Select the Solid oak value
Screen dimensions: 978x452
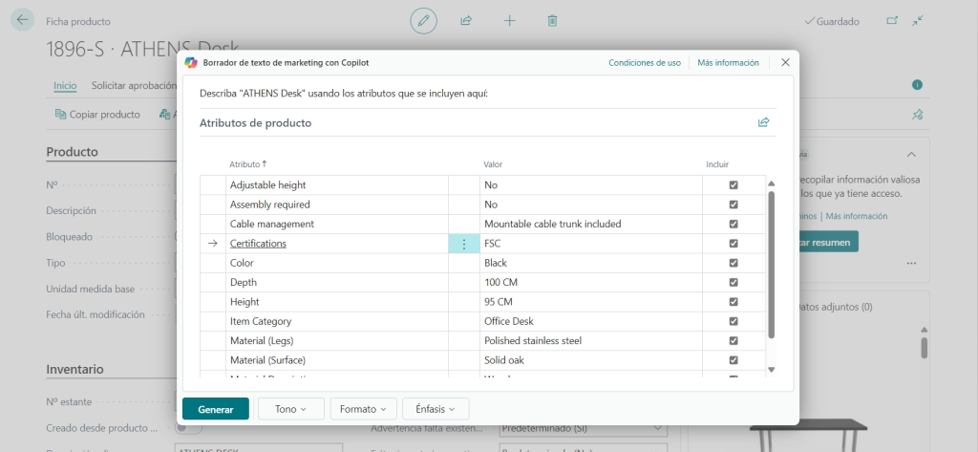[590, 360]
